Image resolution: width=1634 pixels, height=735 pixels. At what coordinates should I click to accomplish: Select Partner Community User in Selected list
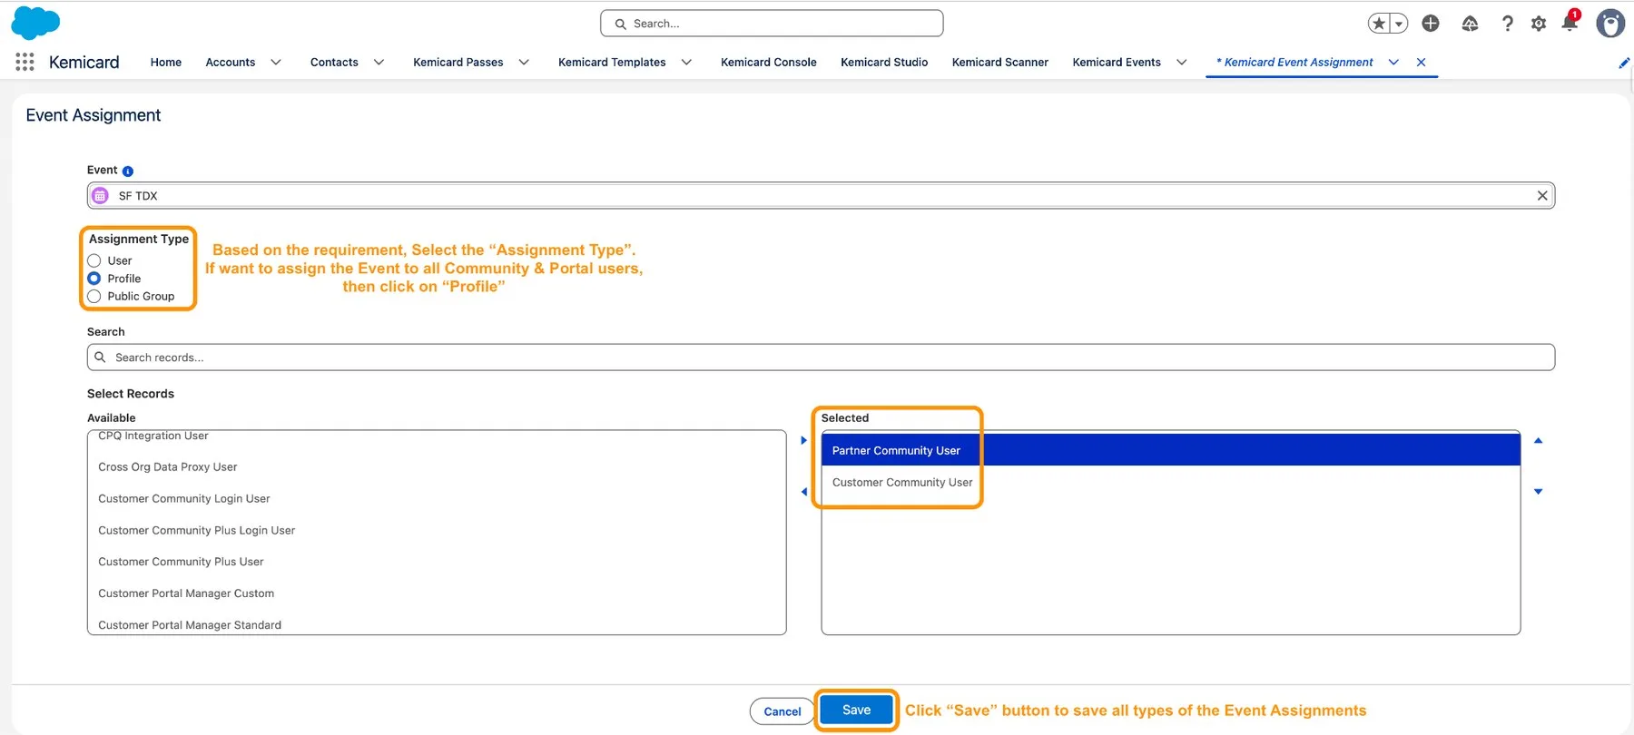coord(1171,450)
